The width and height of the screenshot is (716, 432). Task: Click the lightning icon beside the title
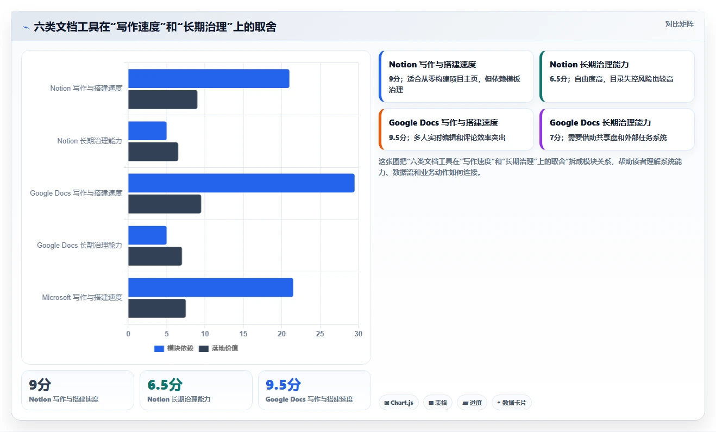[x=26, y=27]
